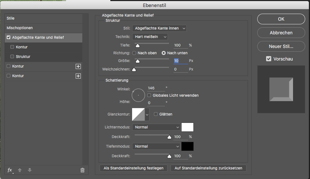Click the Tiefe slider handle
310x179 pixels.
(138, 46)
